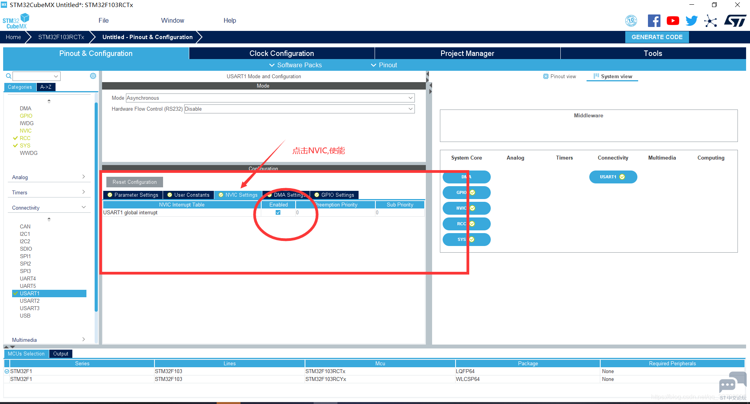Switch to Project Manager tab
The height and width of the screenshot is (404, 750).
point(467,53)
